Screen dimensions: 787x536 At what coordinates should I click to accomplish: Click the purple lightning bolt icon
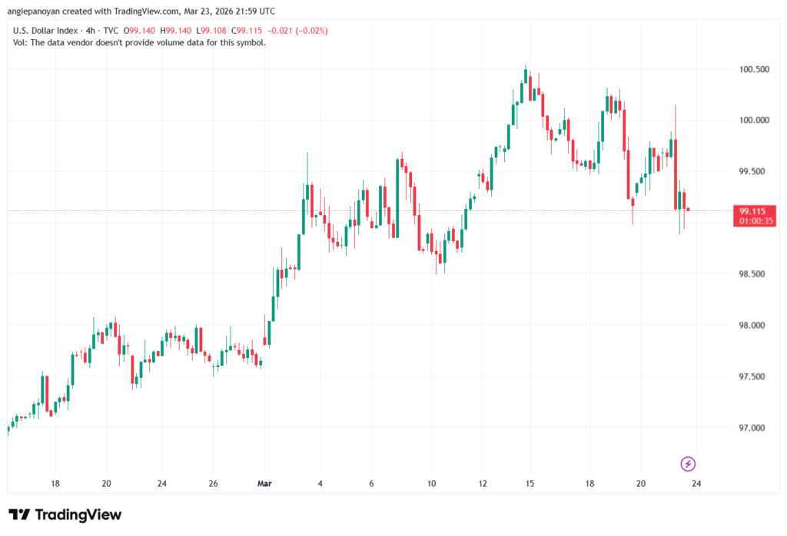click(x=689, y=464)
